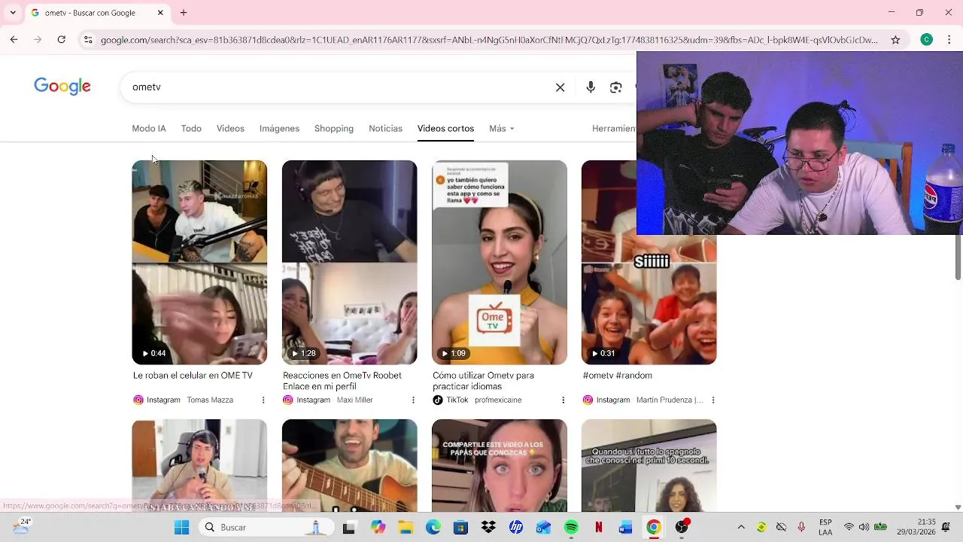Open the Windows Start menu
This screenshot has width=963, height=542.
point(181,528)
